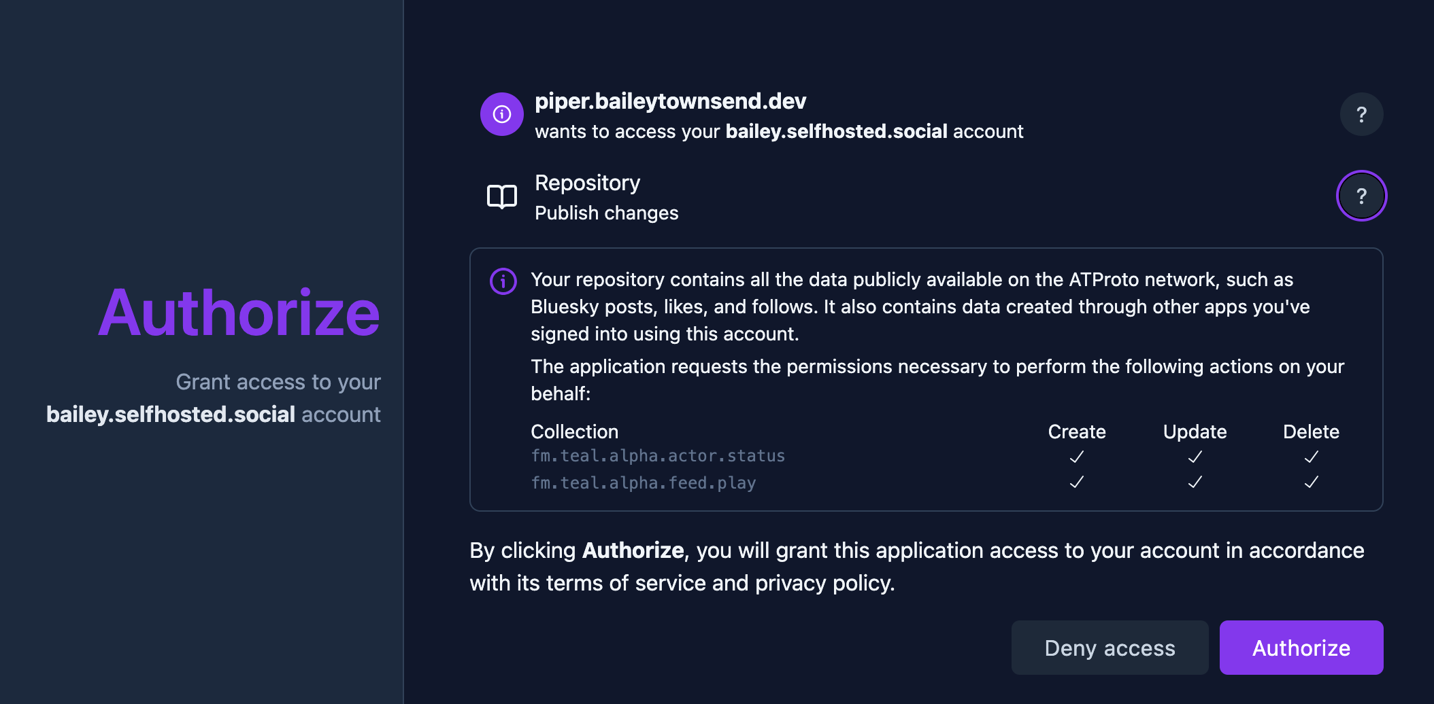
Task: Click the purple info icon beside piper.baileytownsend.dev
Action: (502, 114)
